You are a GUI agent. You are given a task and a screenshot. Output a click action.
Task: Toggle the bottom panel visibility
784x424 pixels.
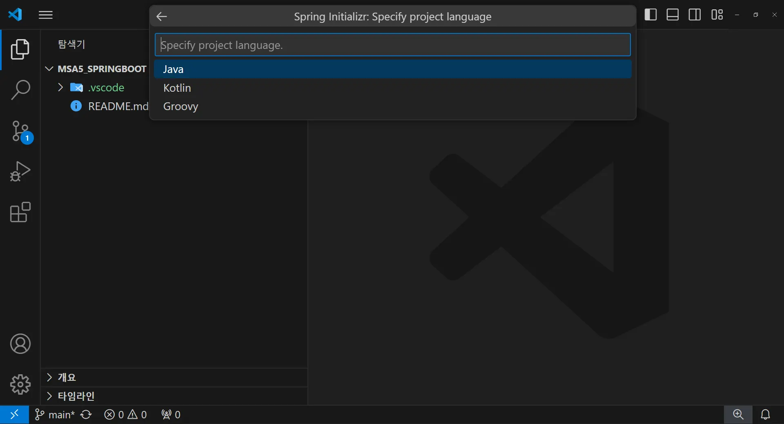click(x=673, y=15)
